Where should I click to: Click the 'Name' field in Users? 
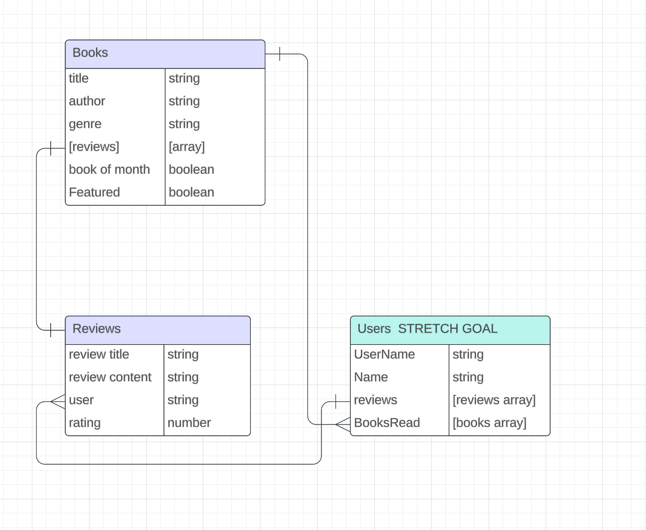pyautogui.click(x=371, y=377)
